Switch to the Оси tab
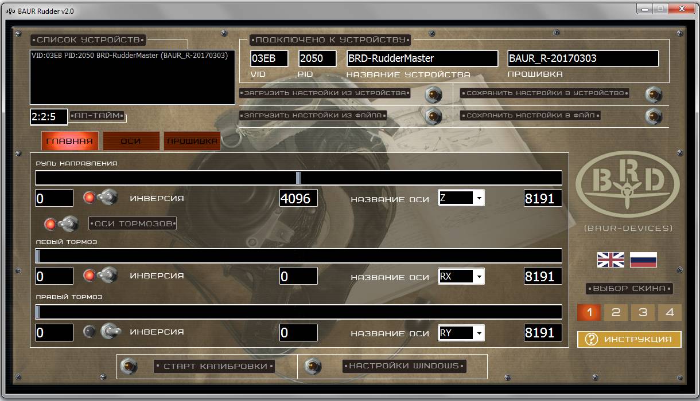700x401 pixels. 131,141
